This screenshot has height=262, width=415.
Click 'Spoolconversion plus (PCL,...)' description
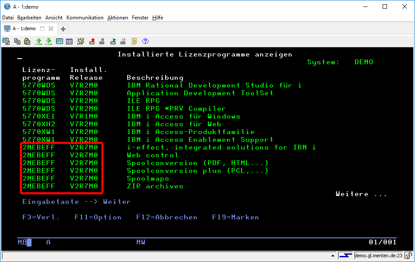(198, 171)
